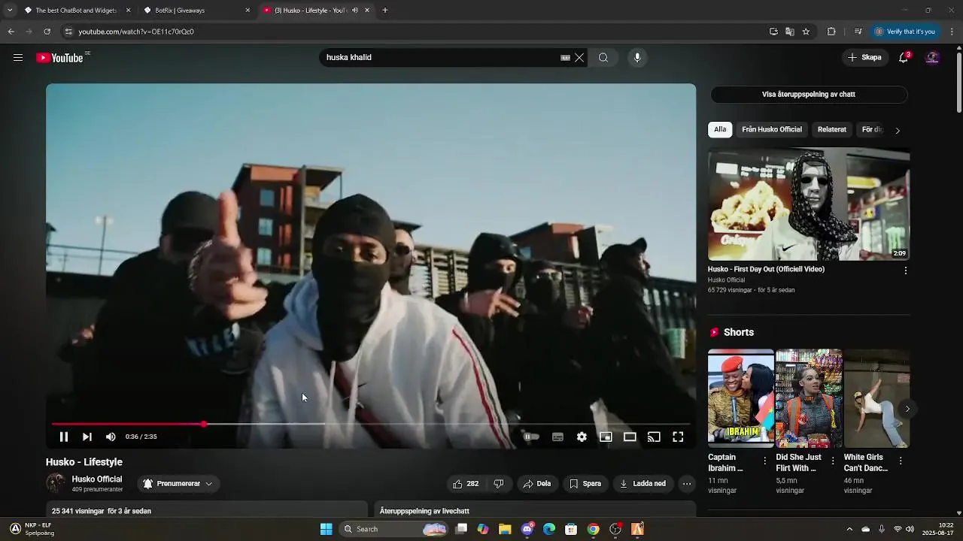
Task: Open browser extensions puzzle icon
Action: click(831, 32)
